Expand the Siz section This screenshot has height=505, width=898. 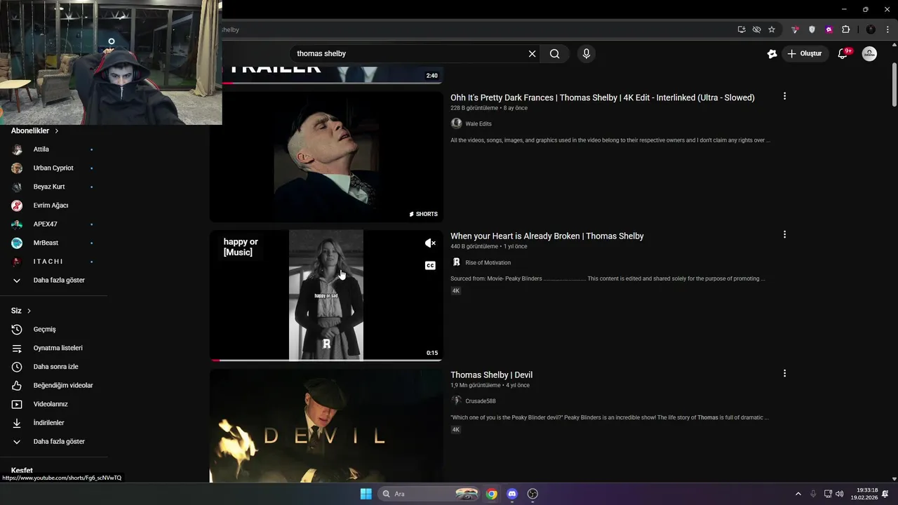click(x=21, y=311)
